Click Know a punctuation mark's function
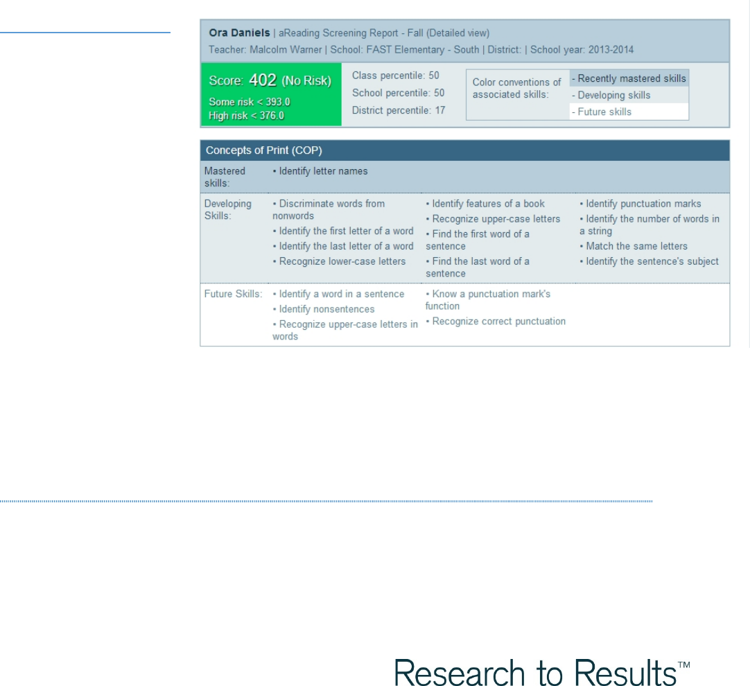The height and width of the screenshot is (686, 750). (x=488, y=300)
